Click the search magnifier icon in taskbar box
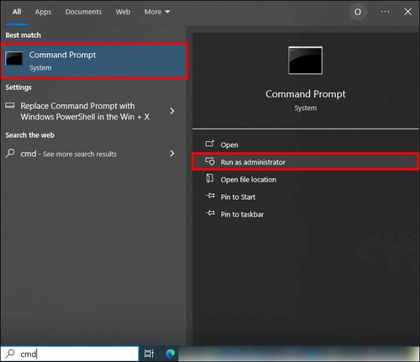Viewport: 420px width, 362px height. (x=10, y=354)
